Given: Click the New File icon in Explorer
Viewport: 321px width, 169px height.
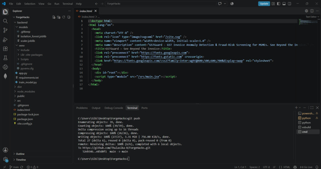Looking at the screenshot, I should tap(54, 17).
